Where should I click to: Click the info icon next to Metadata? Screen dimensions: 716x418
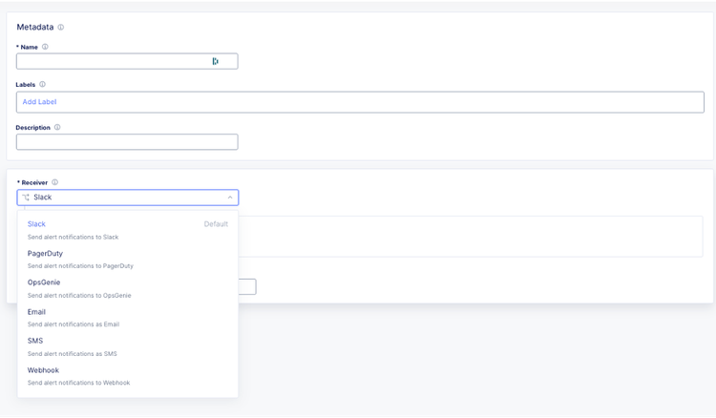61,28
